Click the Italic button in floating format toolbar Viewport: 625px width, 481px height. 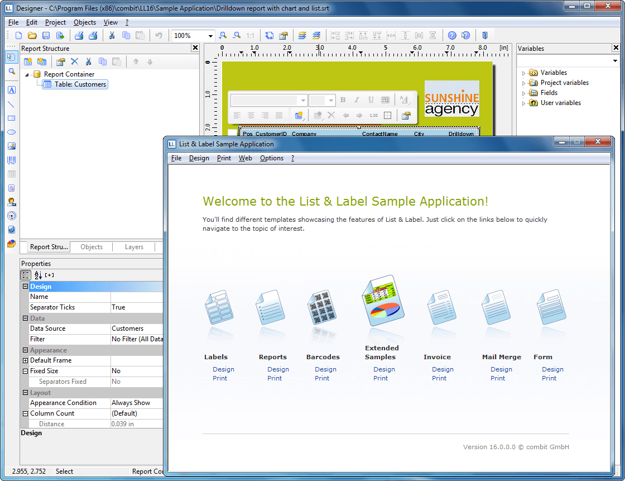pyautogui.click(x=357, y=100)
